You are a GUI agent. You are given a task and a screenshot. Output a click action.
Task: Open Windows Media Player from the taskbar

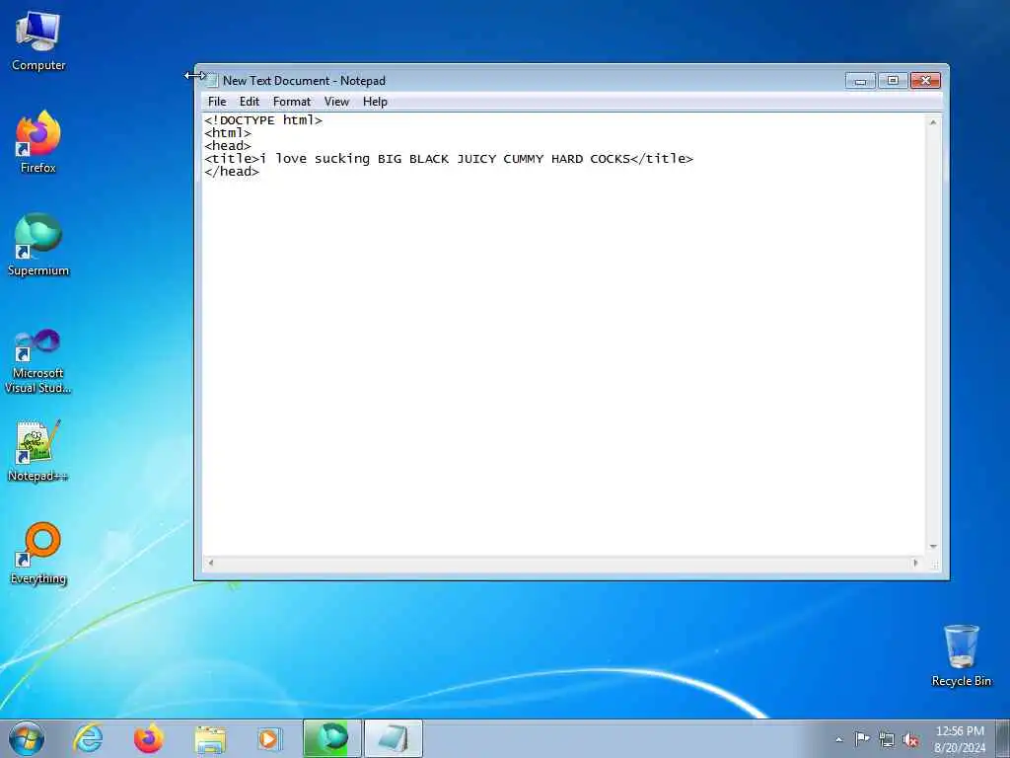click(x=270, y=738)
